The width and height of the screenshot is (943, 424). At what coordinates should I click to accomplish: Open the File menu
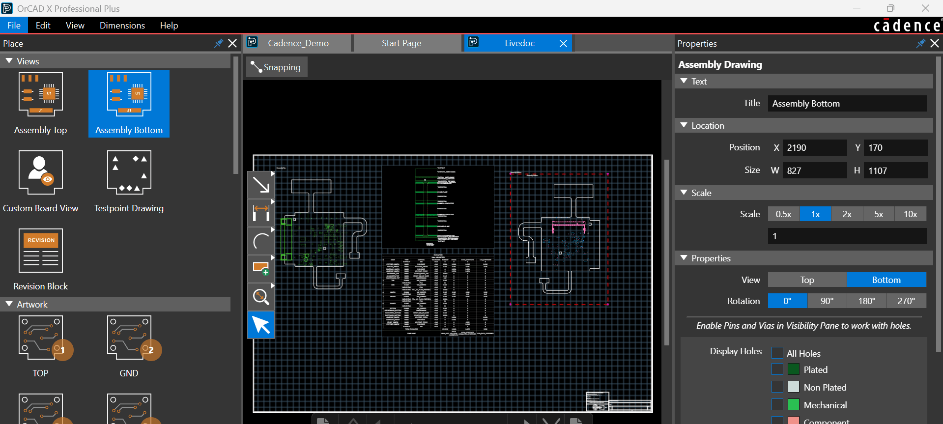(x=14, y=26)
